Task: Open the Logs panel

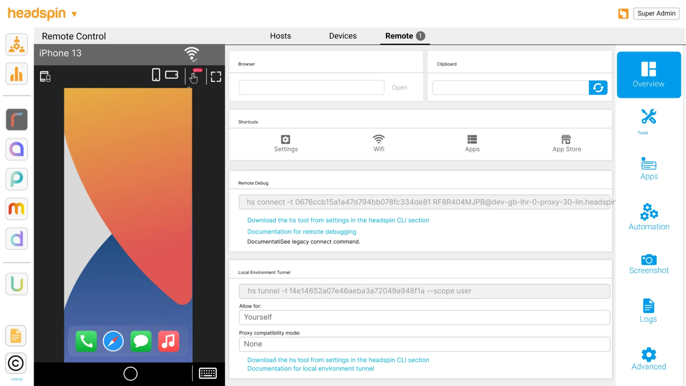Action: point(648,310)
